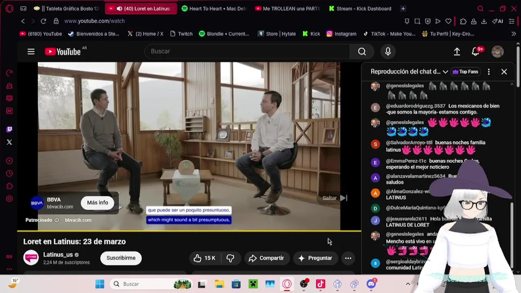Screen dimensions: 521x293
Task: Open File Explorer from the taskbar
Action: tap(219, 284)
